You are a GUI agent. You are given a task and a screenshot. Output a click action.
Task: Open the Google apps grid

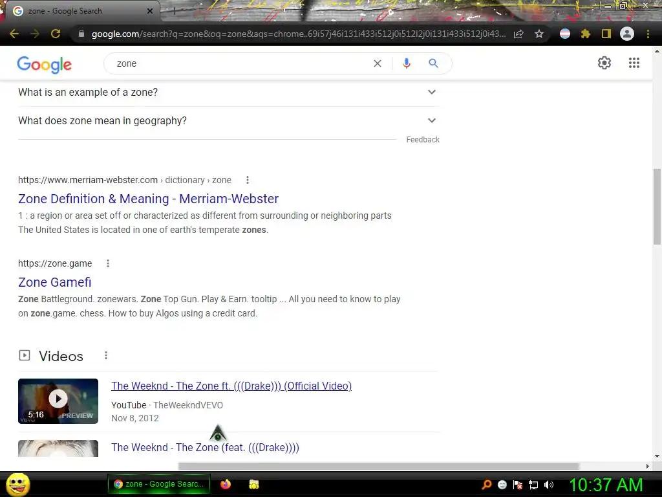pyautogui.click(x=634, y=63)
